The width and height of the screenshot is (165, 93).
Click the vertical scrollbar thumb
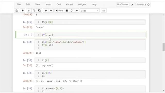[x=163, y=47]
